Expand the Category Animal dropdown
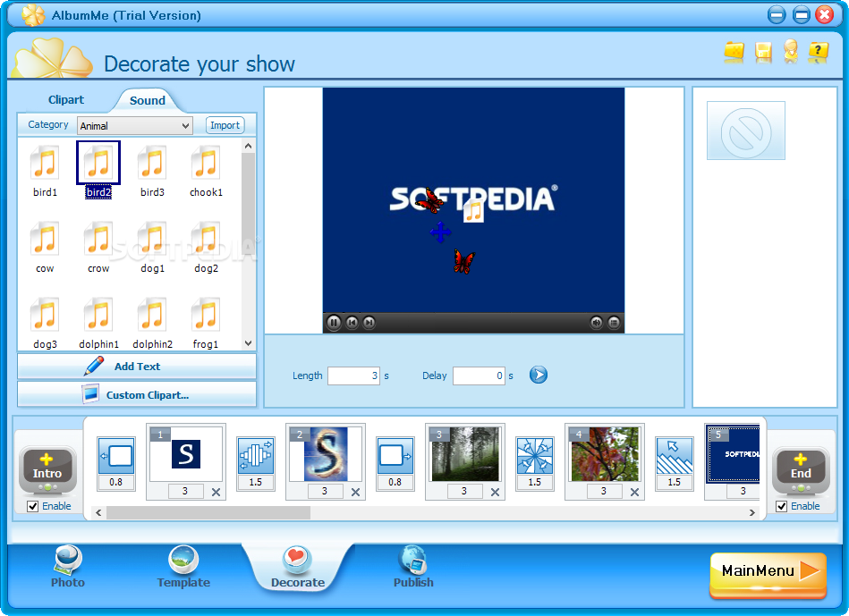This screenshot has width=849, height=616. click(x=135, y=125)
